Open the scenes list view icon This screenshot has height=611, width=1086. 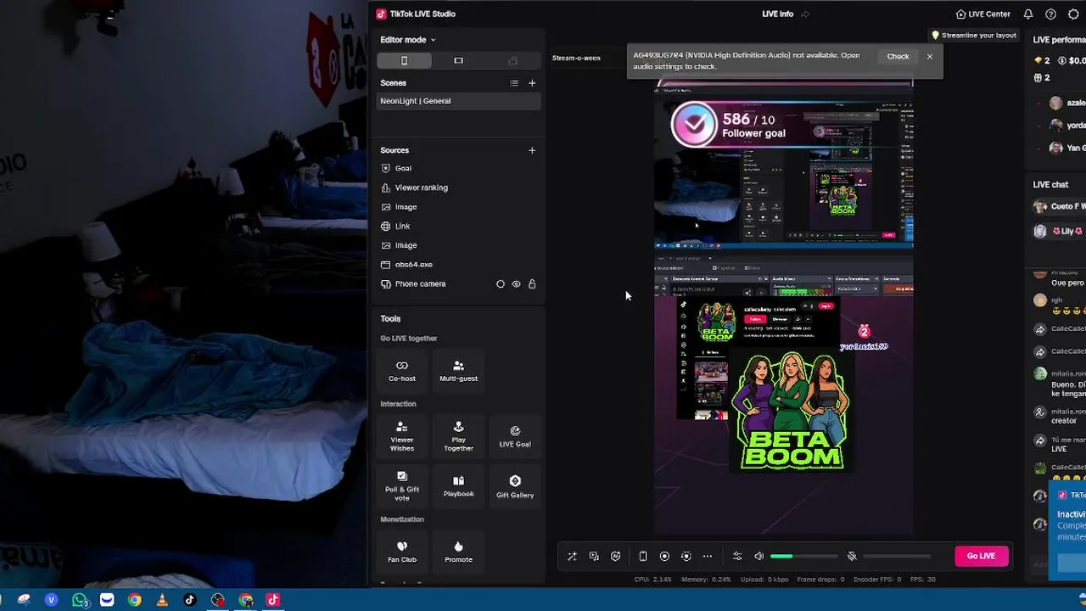click(x=513, y=83)
